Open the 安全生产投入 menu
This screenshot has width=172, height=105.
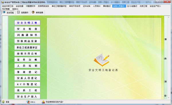coord(155,6)
